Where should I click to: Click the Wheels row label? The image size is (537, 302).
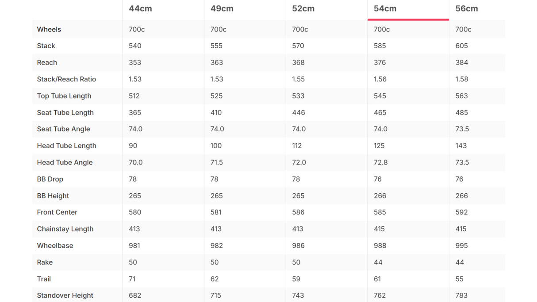49,29
